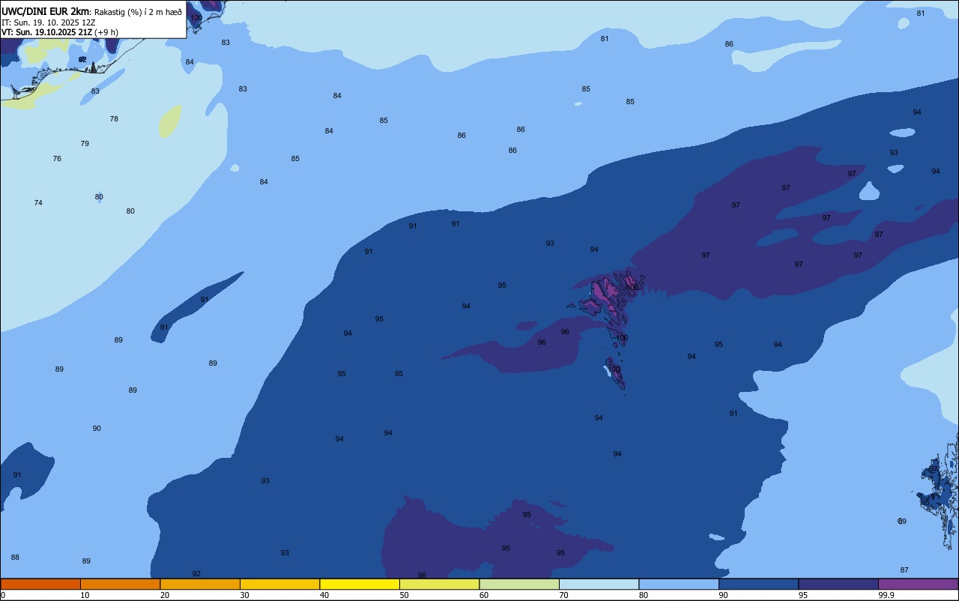Screen dimensions: 959x601
Task: Pick the bright yellow 40–50 legend swatch
Action: [x=360, y=584]
